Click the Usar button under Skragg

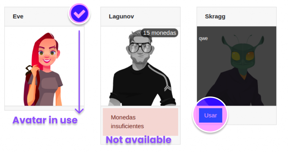pyautogui.click(x=210, y=115)
